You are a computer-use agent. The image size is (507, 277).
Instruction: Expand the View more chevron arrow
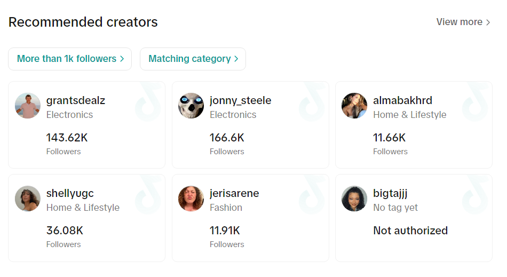click(488, 22)
